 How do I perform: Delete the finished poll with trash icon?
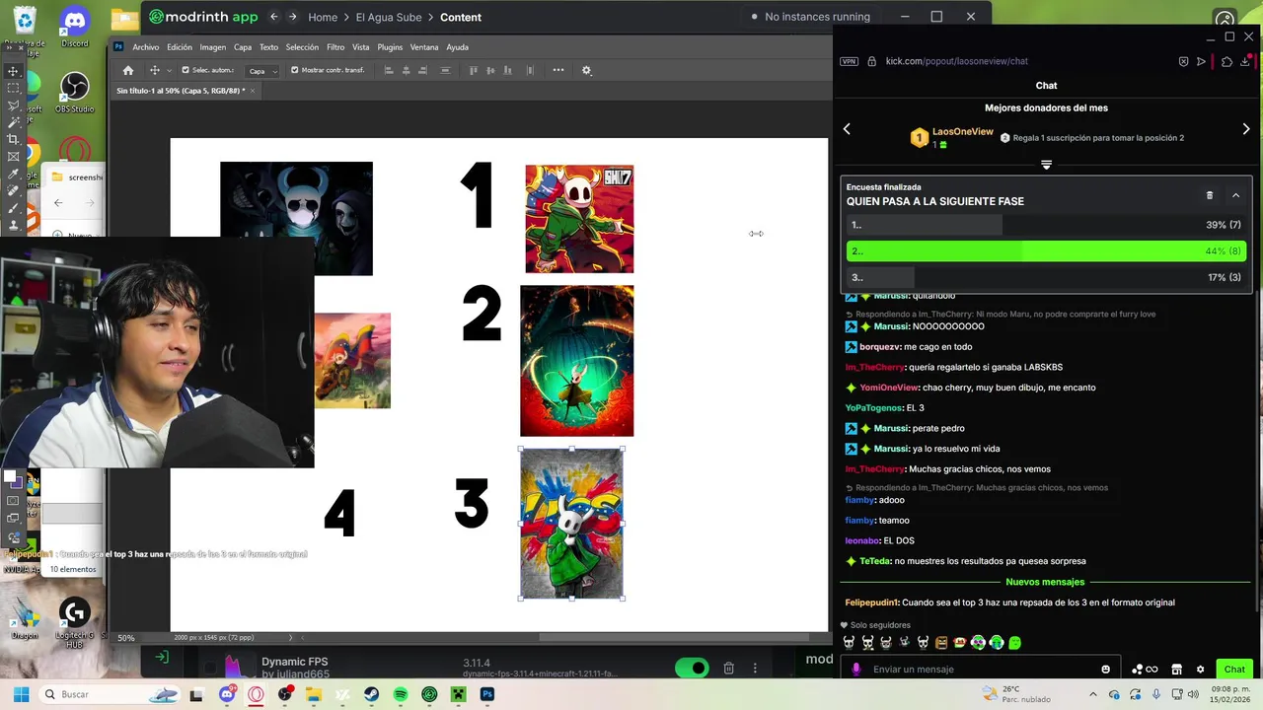pyautogui.click(x=1210, y=195)
